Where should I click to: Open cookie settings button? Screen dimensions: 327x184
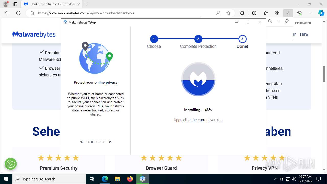[x=11, y=164]
